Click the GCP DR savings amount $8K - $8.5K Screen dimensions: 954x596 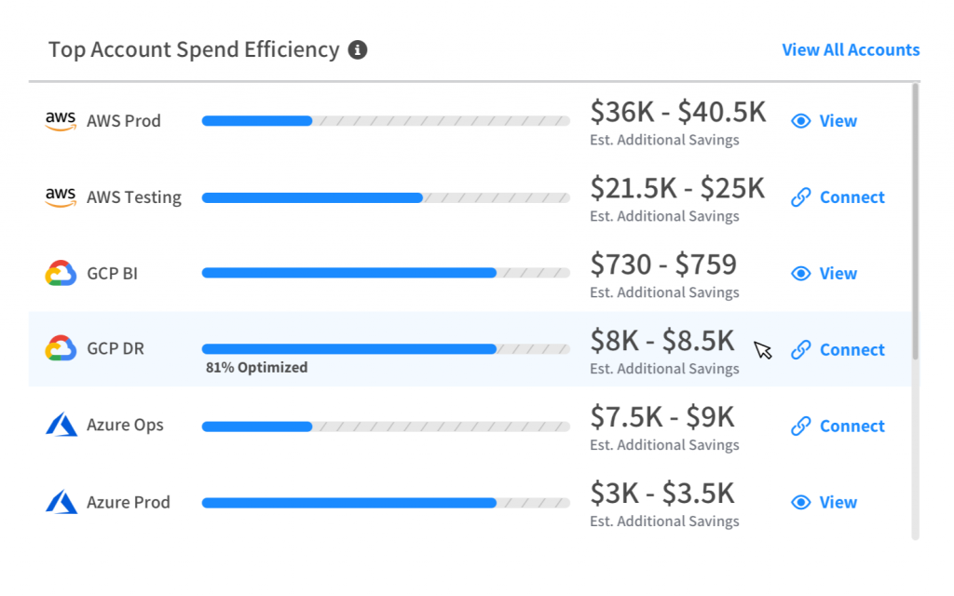662,341
